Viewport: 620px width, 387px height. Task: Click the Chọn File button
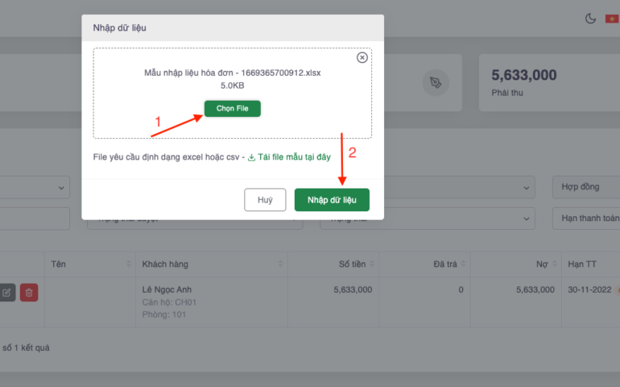(x=232, y=108)
